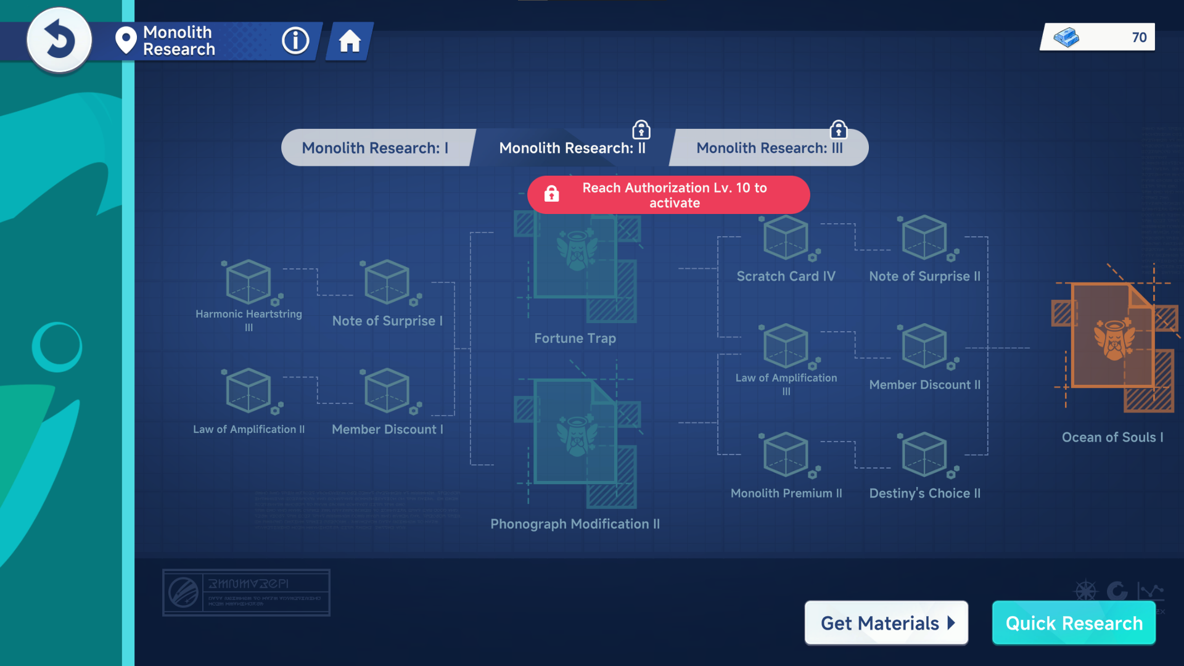
Task: Switch to Monolith Research: III tab
Action: point(769,148)
